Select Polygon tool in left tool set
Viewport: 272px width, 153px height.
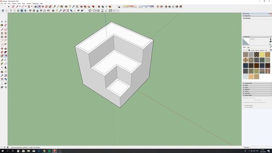click(6, 37)
